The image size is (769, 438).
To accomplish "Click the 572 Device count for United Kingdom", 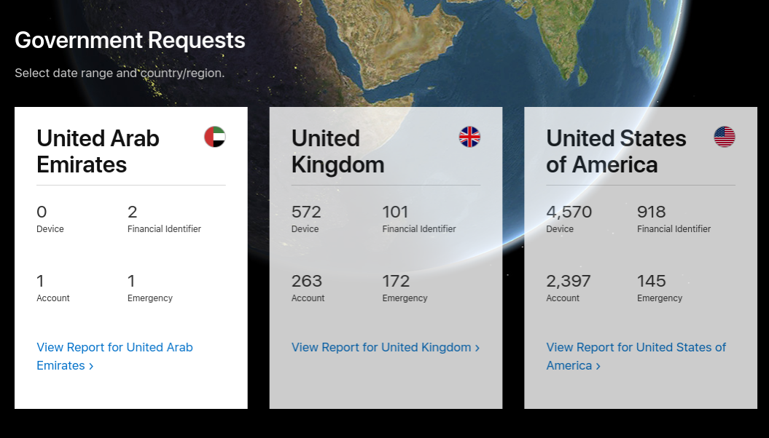I will [x=306, y=212].
